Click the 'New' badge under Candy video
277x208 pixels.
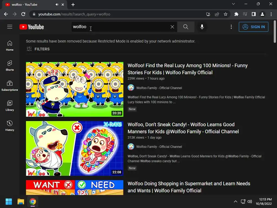pos(132,168)
